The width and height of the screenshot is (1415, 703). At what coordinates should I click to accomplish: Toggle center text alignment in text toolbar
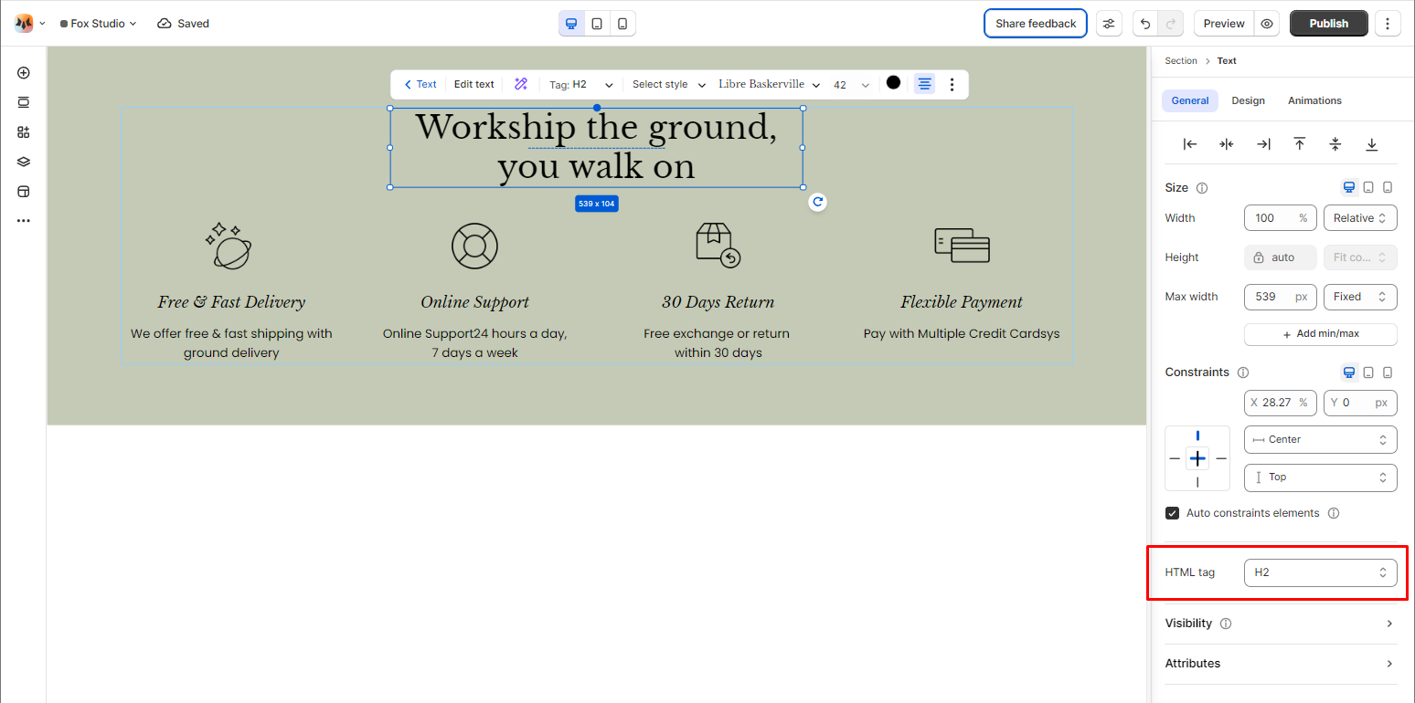point(925,84)
